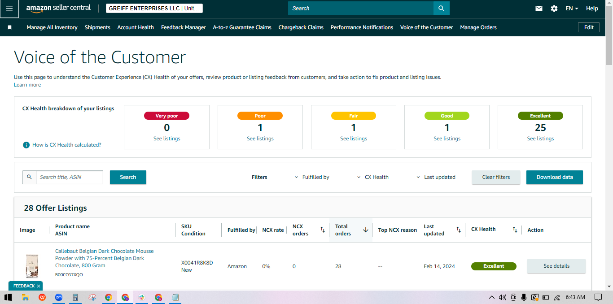The height and width of the screenshot is (304, 613).
Task: Sort by Last updated arrows icon
Action: [x=459, y=230]
